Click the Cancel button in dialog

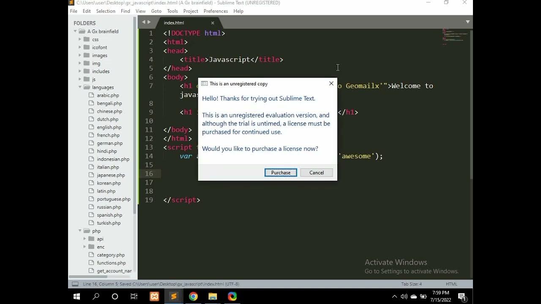coord(317,172)
